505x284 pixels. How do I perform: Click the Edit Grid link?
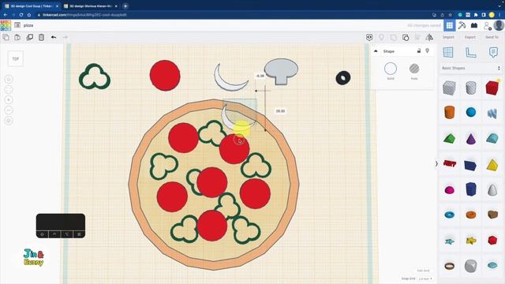click(423, 271)
